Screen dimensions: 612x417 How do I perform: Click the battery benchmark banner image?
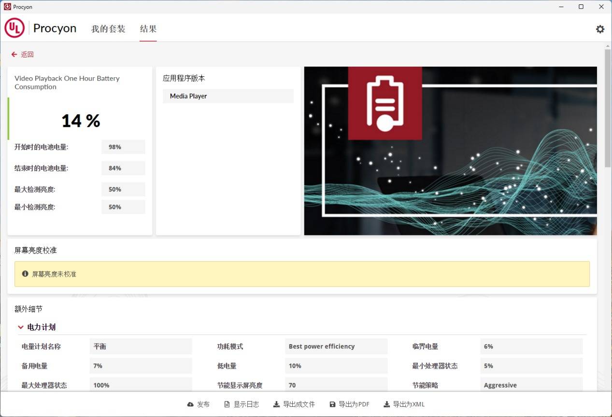[x=450, y=151]
